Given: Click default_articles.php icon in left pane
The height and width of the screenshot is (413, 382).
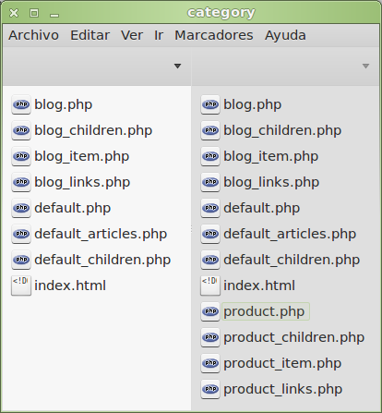Looking at the screenshot, I should (21, 234).
